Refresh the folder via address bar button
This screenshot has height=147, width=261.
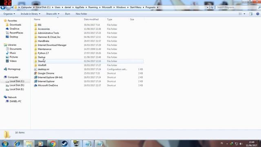click(212, 7)
